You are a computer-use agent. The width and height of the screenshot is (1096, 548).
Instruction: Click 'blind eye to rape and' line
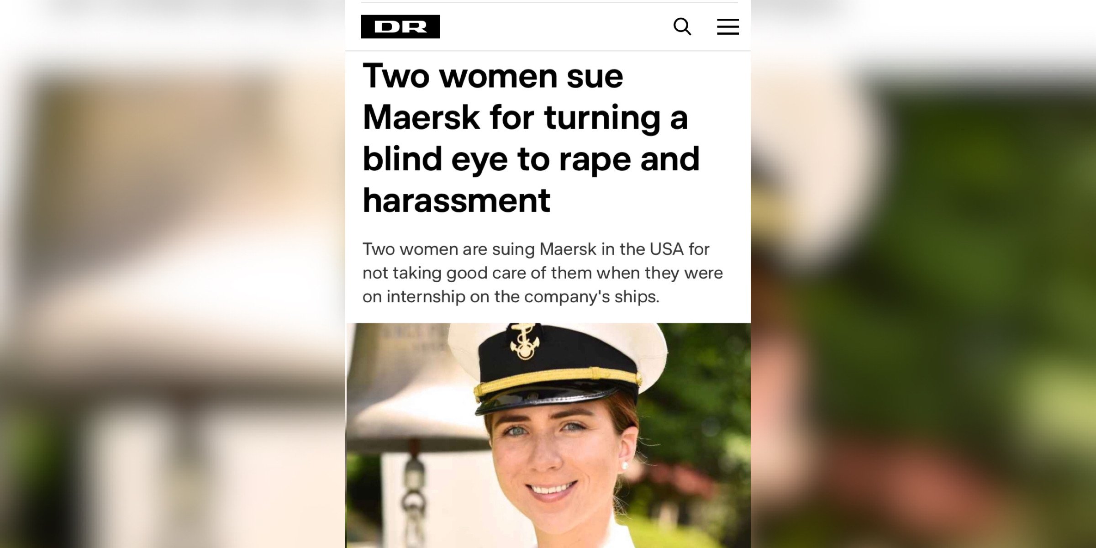tap(531, 159)
